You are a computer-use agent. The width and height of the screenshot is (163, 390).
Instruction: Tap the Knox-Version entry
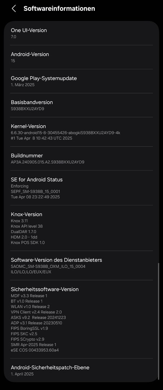point(81,228)
